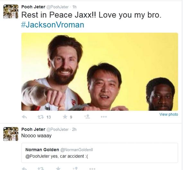Click the View photo link
The height and width of the screenshot is (170, 183).
pyautogui.click(x=169, y=114)
